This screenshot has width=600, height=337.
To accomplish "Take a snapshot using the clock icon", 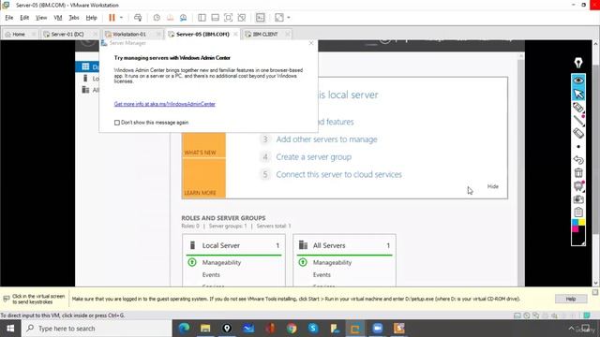I will pos(157,18).
